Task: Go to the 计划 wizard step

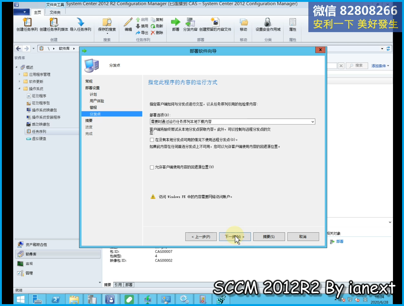Action: pos(93,94)
